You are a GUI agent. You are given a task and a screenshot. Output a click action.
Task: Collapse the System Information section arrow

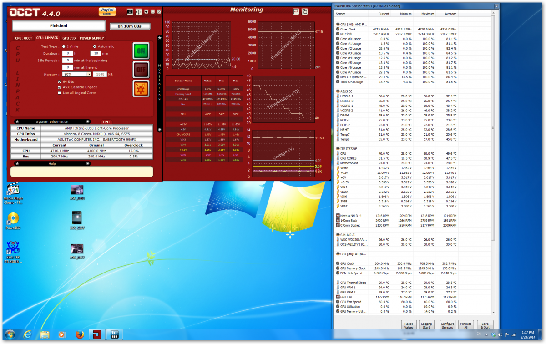tap(88, 122)
